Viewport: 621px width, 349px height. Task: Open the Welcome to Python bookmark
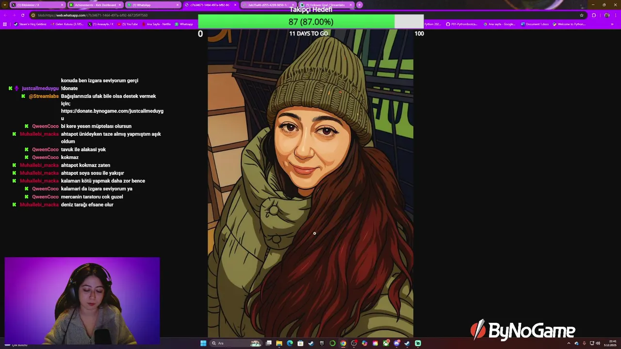pyautogui.click(x=569, y=24)
